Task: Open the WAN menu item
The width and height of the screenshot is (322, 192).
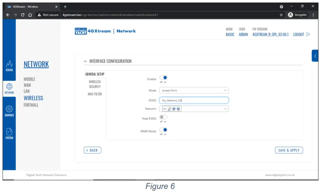Action: 27,85
